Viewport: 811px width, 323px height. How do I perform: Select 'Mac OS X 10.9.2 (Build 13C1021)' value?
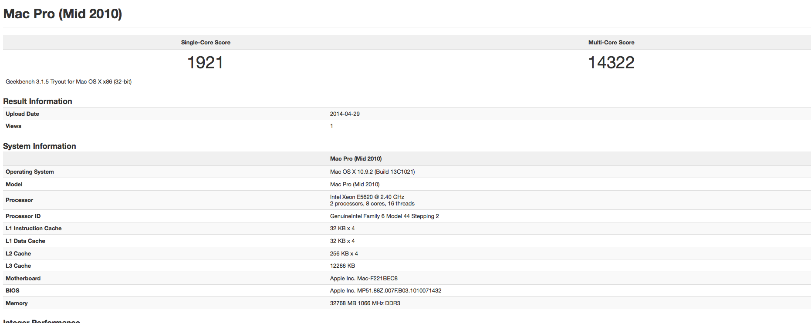click(x=372, y=172)
